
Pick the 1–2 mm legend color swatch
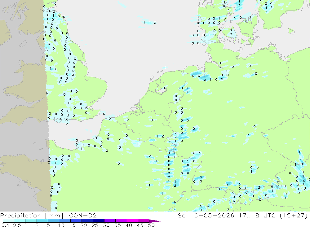(x=31, y=221)
